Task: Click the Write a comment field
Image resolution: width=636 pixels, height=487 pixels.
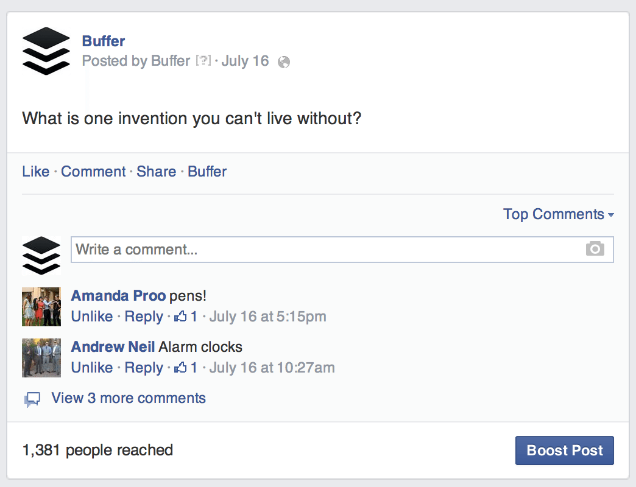Action: 244,249
